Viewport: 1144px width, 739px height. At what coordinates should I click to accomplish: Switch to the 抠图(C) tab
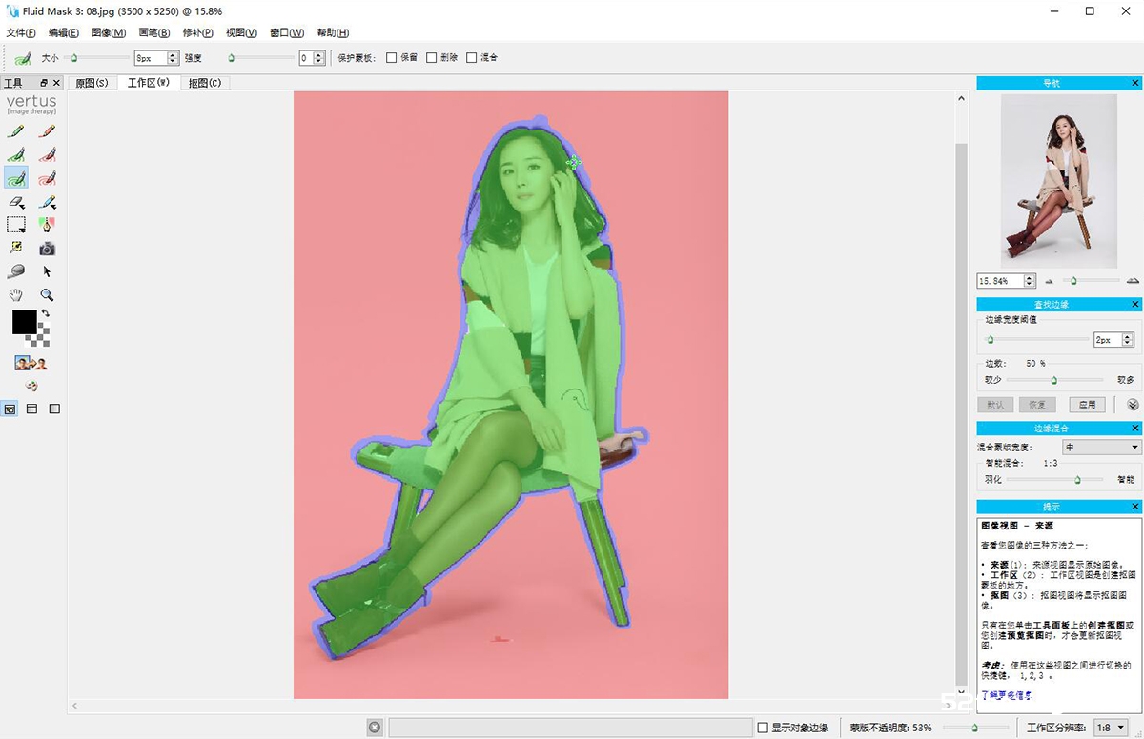(x=205, y=84)
